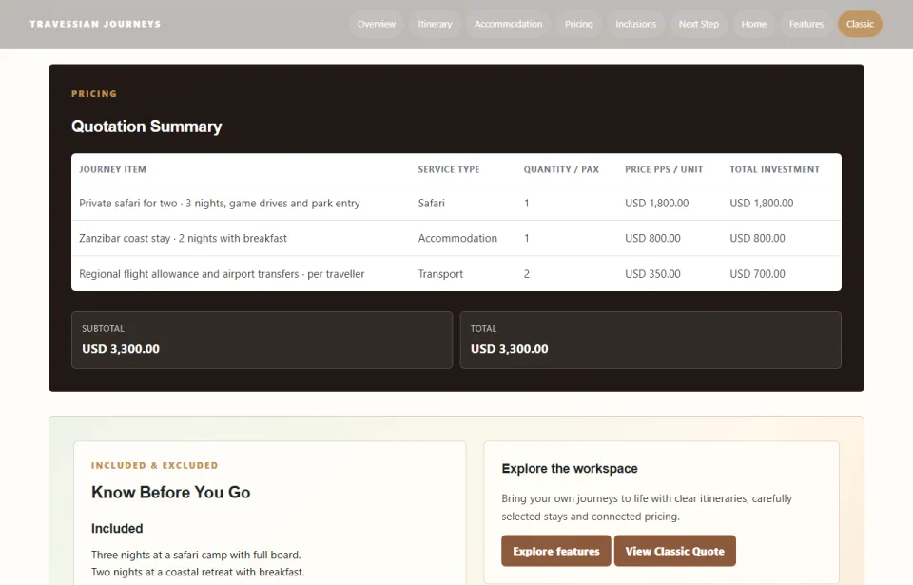The height and width of the screenshot is (585, 913).
Task: Click the Two nights at a coastal retreat line
Action: [x=198, y=573]
